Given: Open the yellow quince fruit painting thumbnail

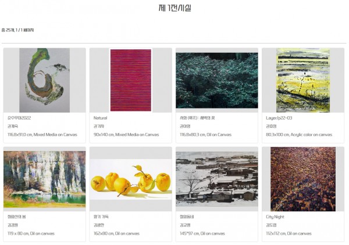Looking at the screenshot, I should pyautogui.click(x=131, y=179).
